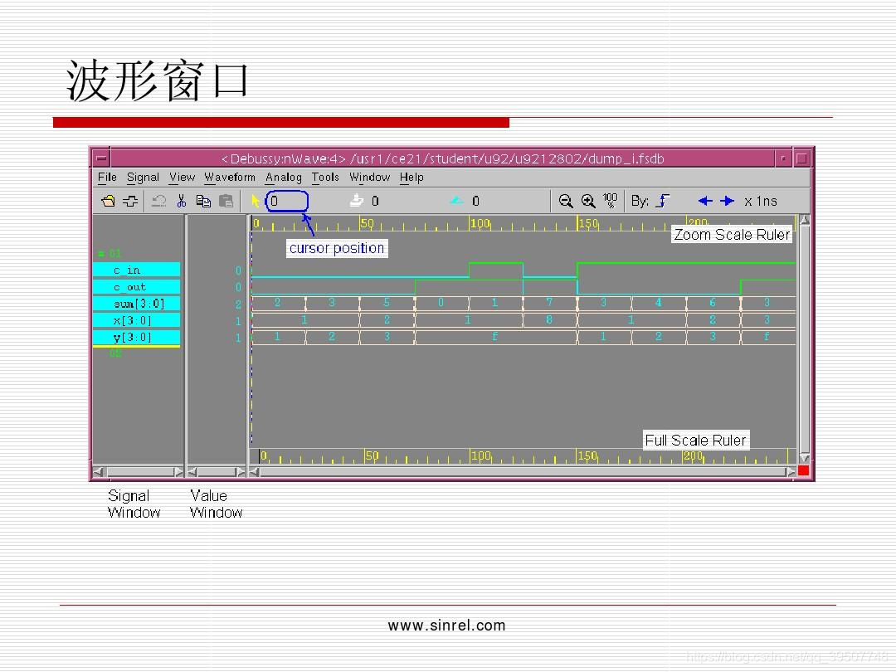Click the G2 group label

[115, 353]
